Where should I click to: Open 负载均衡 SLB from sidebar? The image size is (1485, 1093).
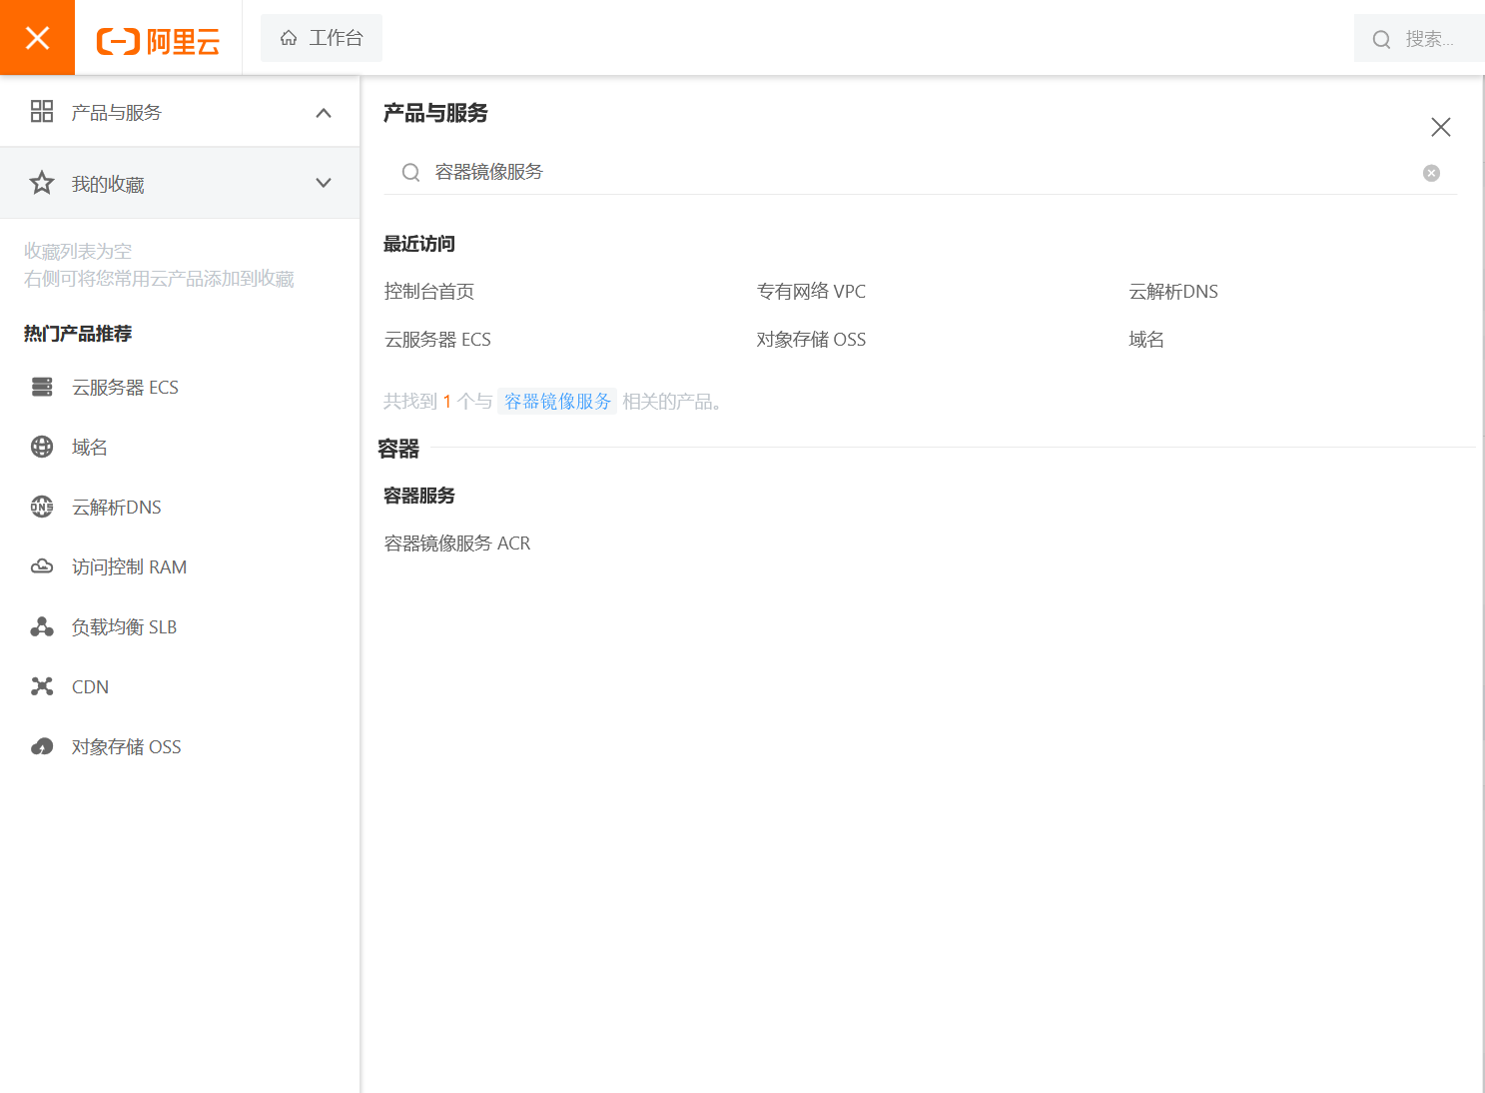pos(124,627)
